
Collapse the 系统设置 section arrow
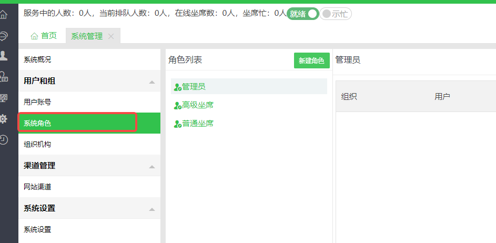(x=152, y=209)
